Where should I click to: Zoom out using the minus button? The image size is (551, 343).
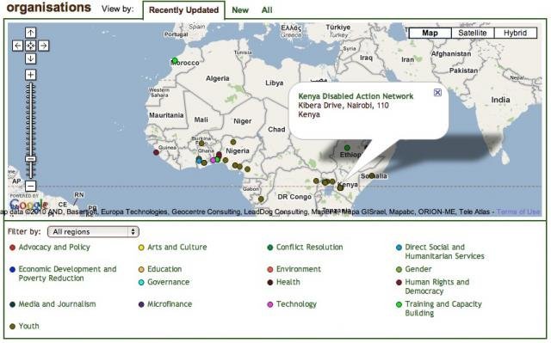pos(31,186)
